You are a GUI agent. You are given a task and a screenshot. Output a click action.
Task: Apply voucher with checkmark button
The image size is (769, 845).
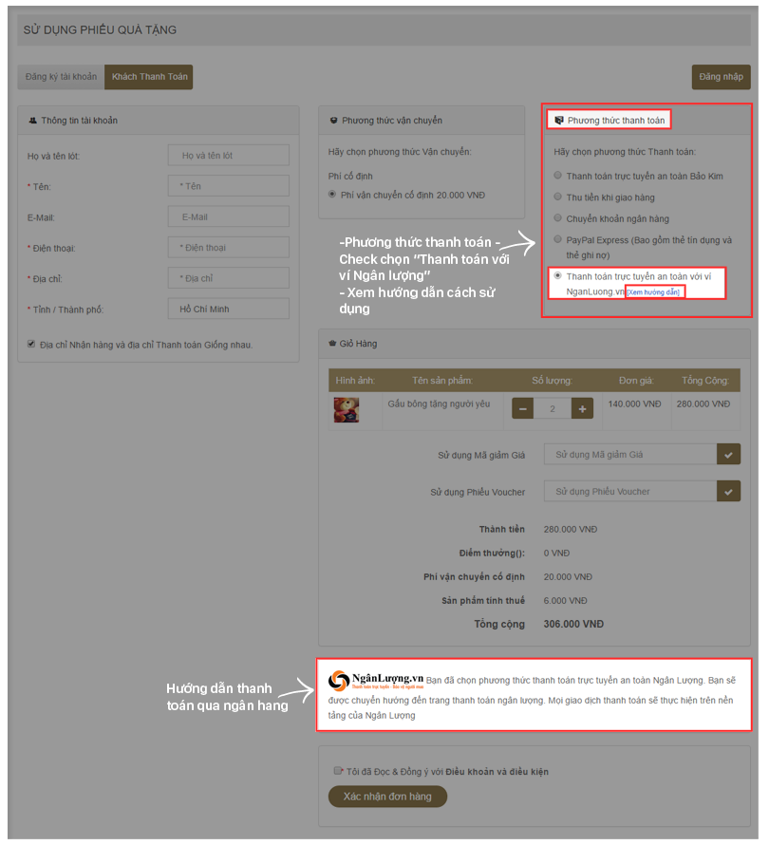click(728, 492)
